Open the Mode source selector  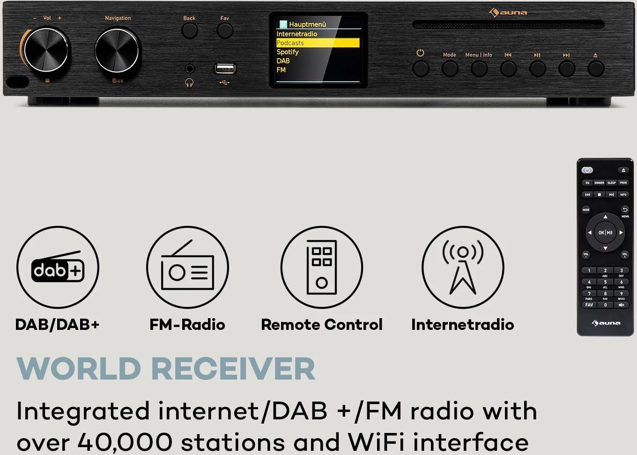[x=449, y=67]
